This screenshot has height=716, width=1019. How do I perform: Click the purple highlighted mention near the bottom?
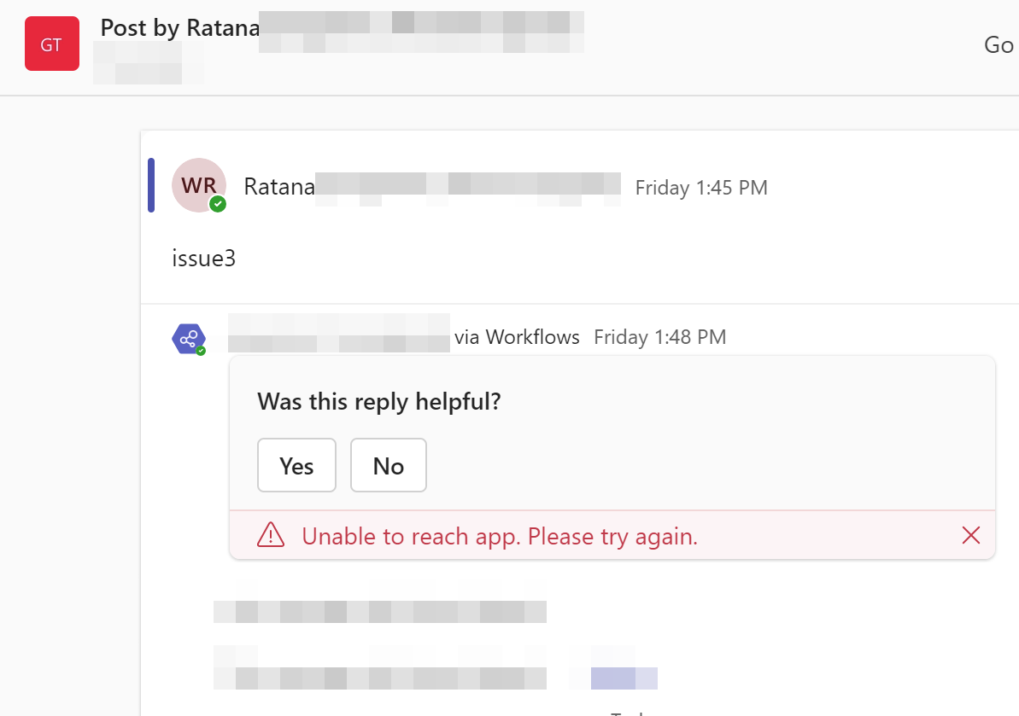click(624, 677)
